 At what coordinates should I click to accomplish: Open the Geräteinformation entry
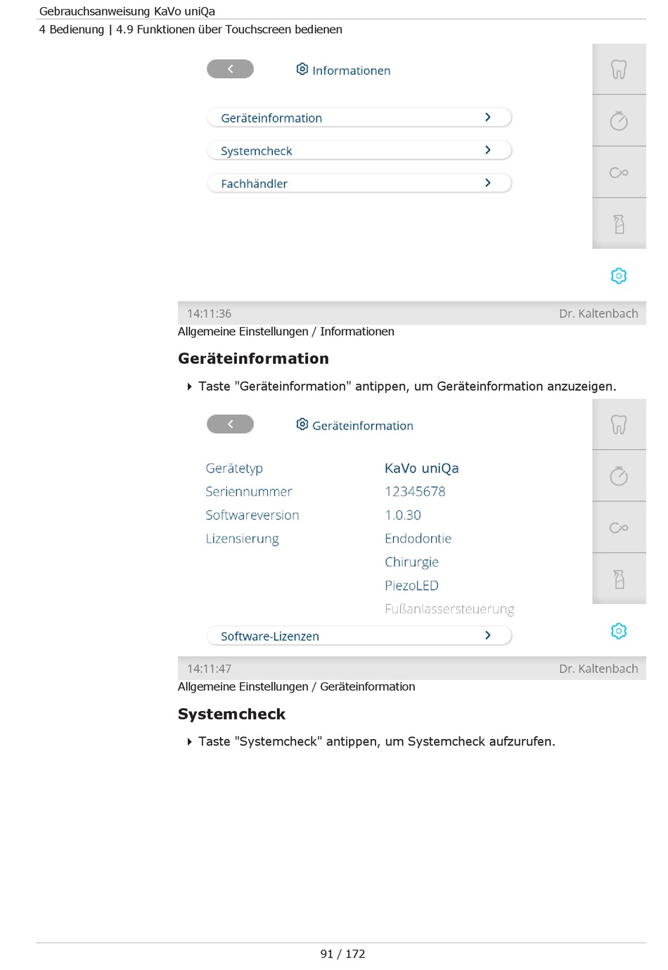point(359,118)
